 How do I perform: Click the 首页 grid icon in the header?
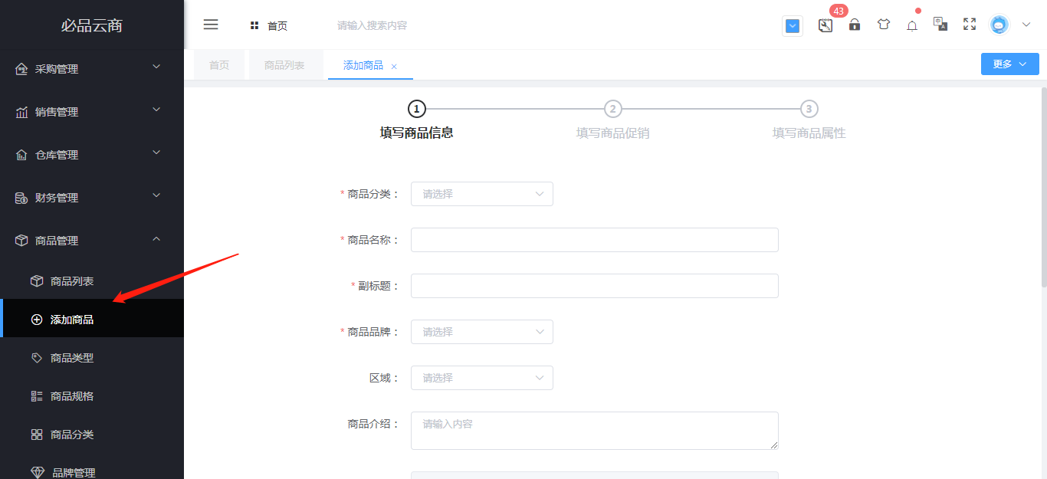[x=254, y=26]
